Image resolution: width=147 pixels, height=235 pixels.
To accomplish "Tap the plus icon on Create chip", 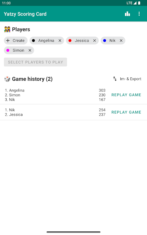I will tap(8, 41).
